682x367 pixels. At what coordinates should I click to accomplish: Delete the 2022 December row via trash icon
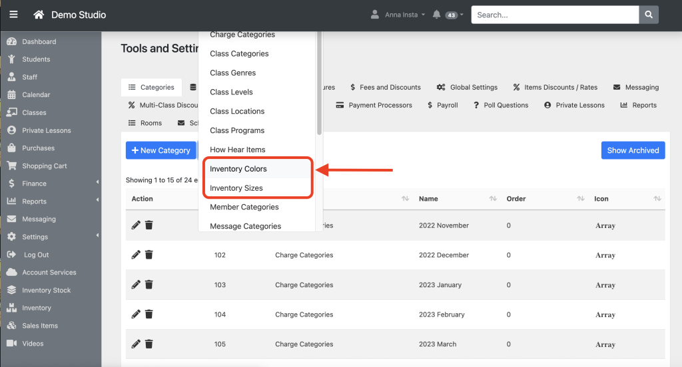click(x=149, y=255)
